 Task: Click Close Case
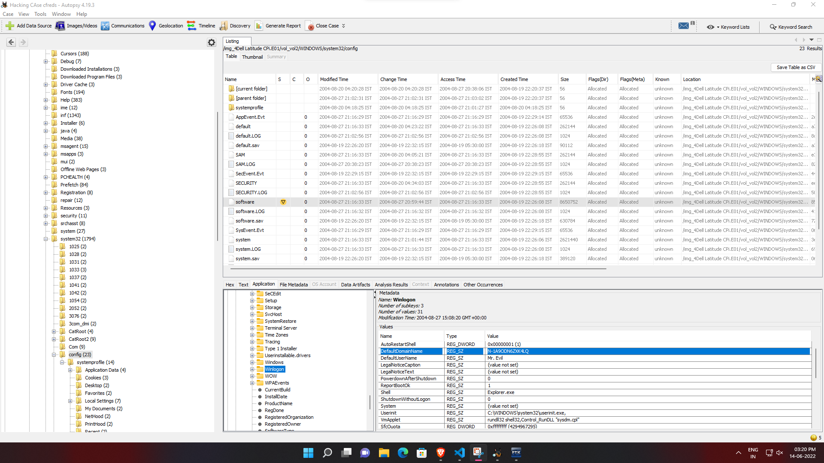[322, 26]
